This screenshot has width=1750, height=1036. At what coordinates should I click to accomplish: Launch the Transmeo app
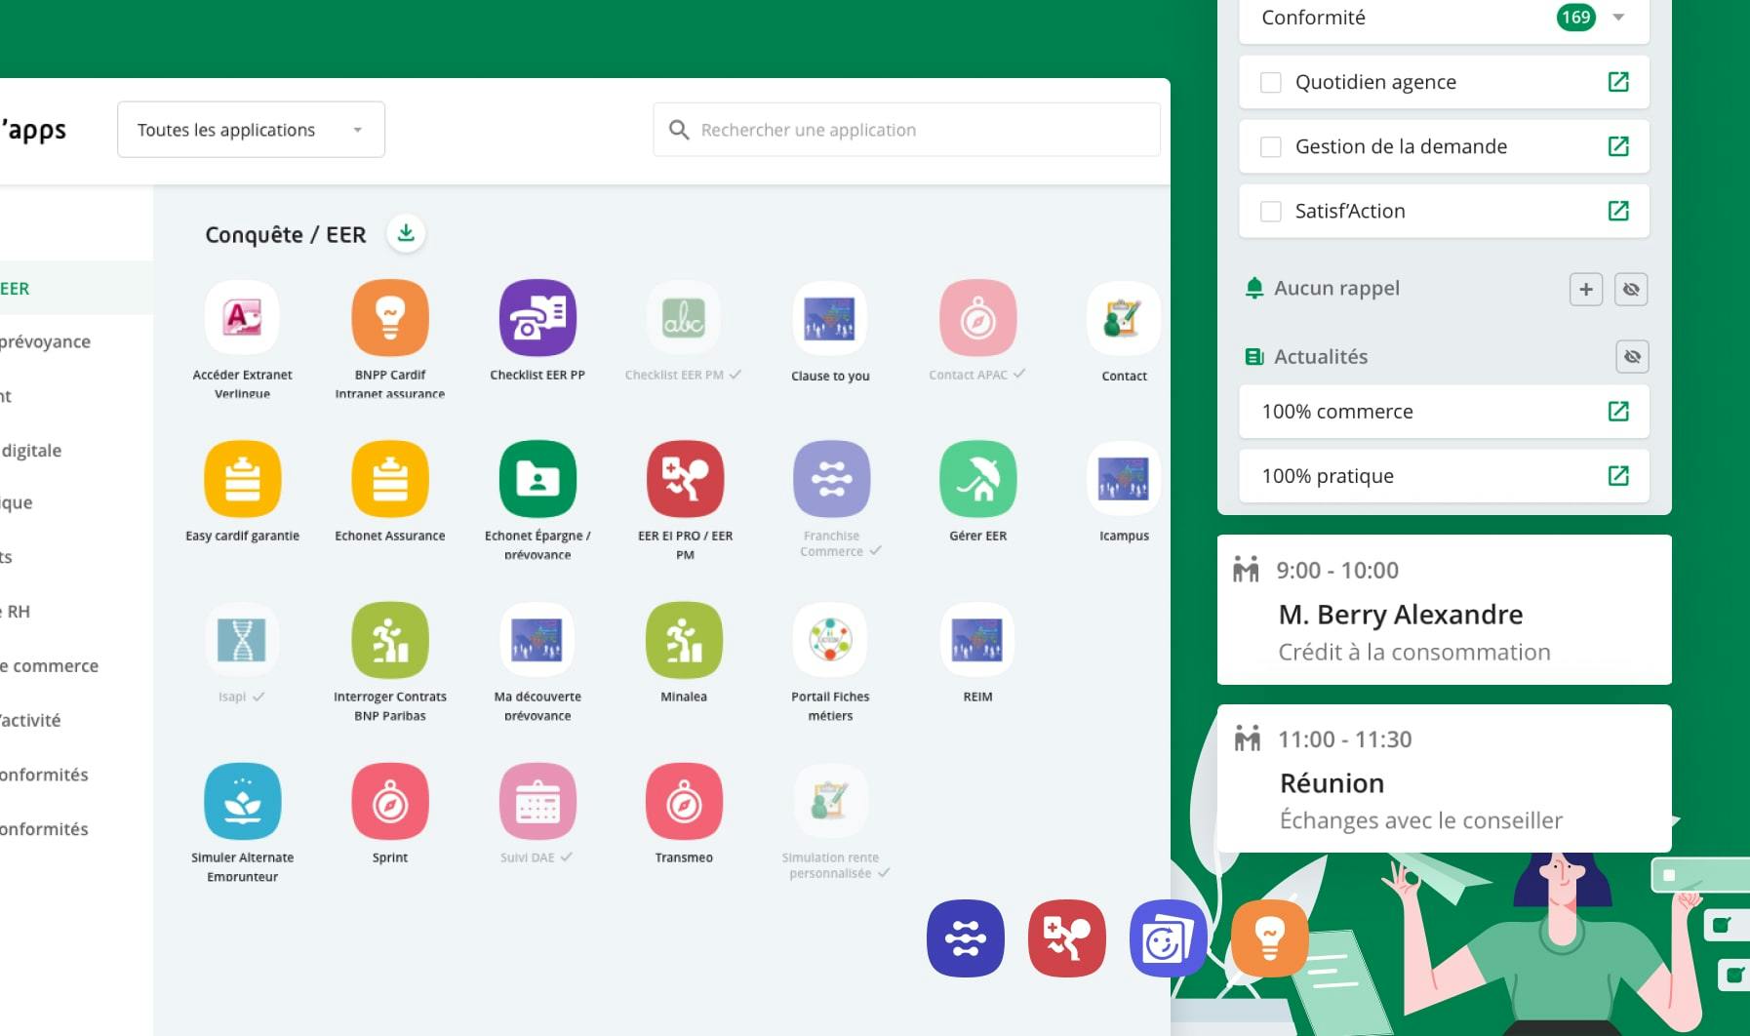684,801
